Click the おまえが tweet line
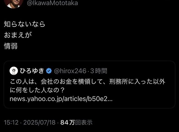This screenshot has width=179, height=132. (x=18, y=35)
